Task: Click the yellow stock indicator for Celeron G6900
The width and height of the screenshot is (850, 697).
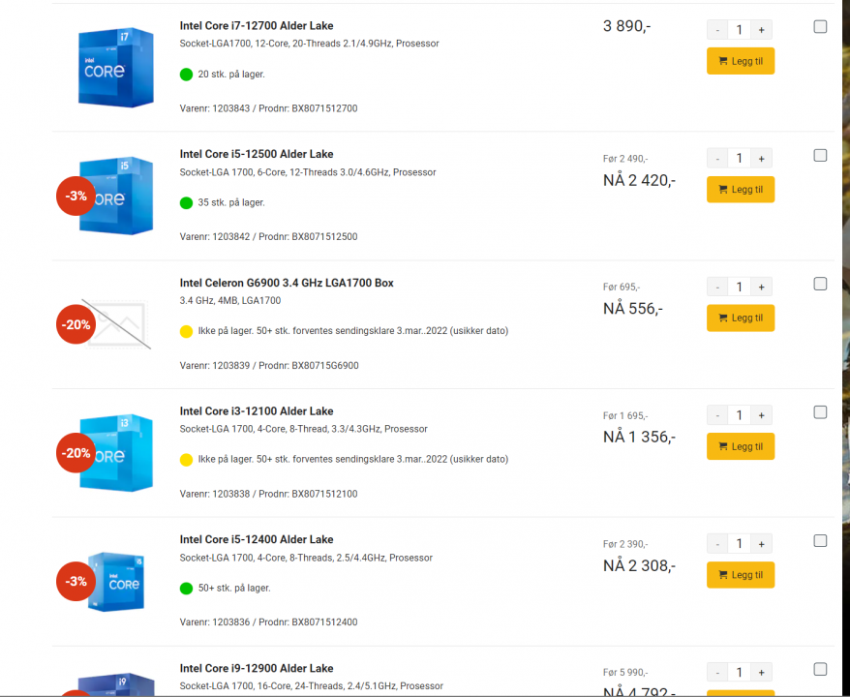Action: coord(185,331)
